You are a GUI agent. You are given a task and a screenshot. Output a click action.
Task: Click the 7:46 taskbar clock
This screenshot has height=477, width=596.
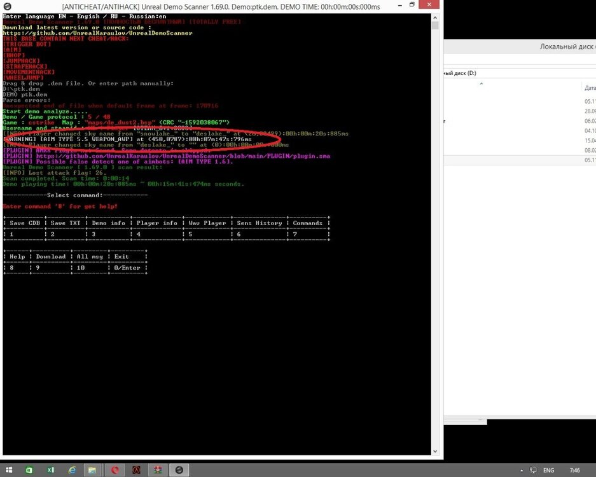(574, 471)
